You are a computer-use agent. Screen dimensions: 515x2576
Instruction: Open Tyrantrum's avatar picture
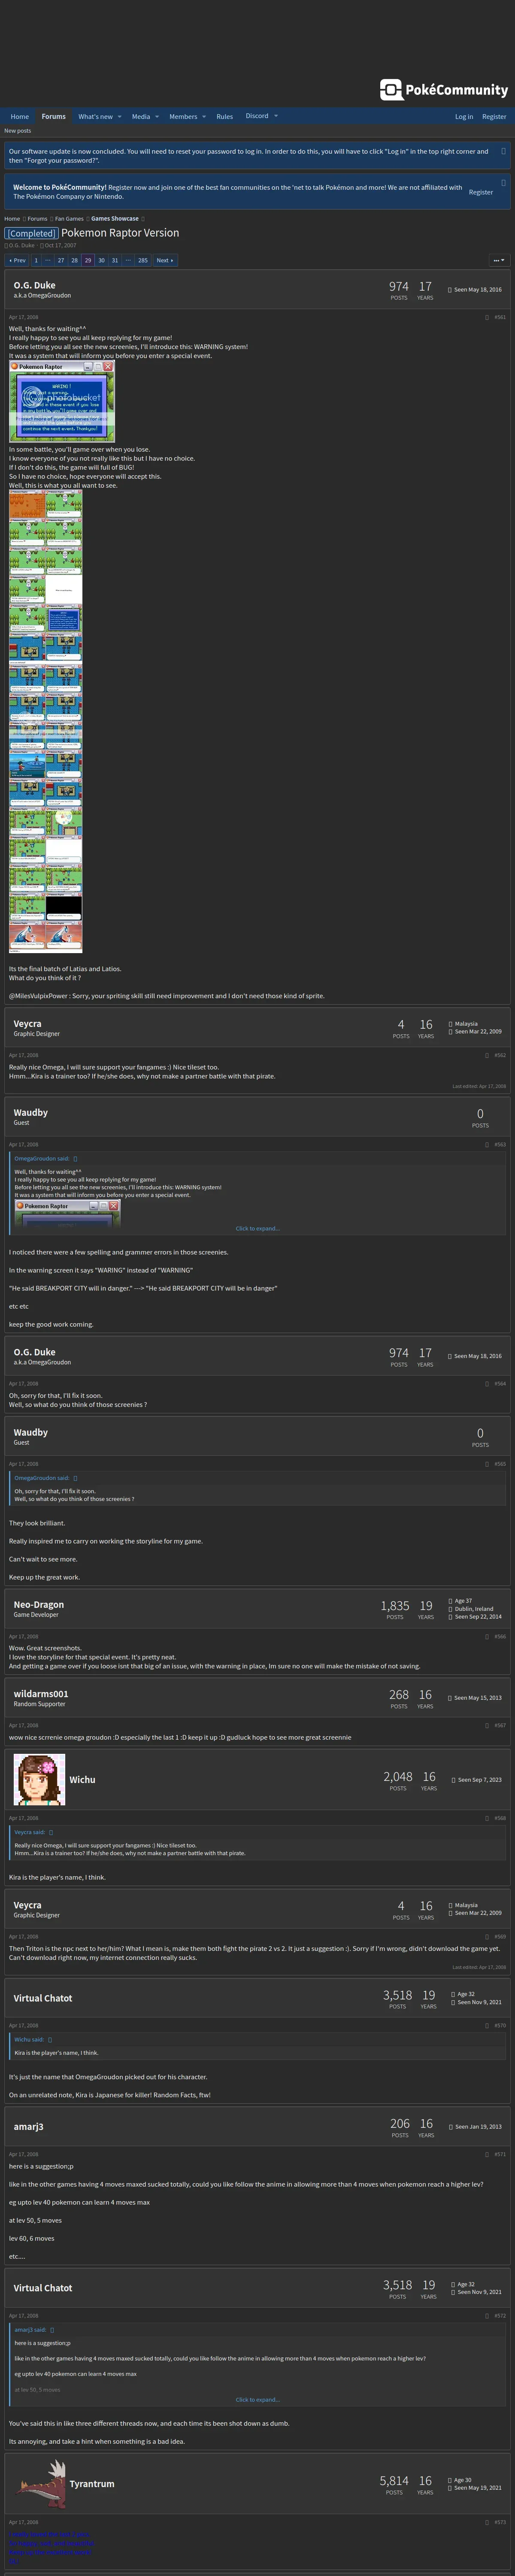tap(40, 2485)
